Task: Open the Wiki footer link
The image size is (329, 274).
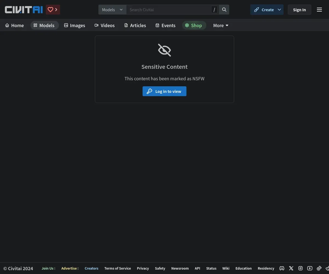Action: [x=226, y=268]
